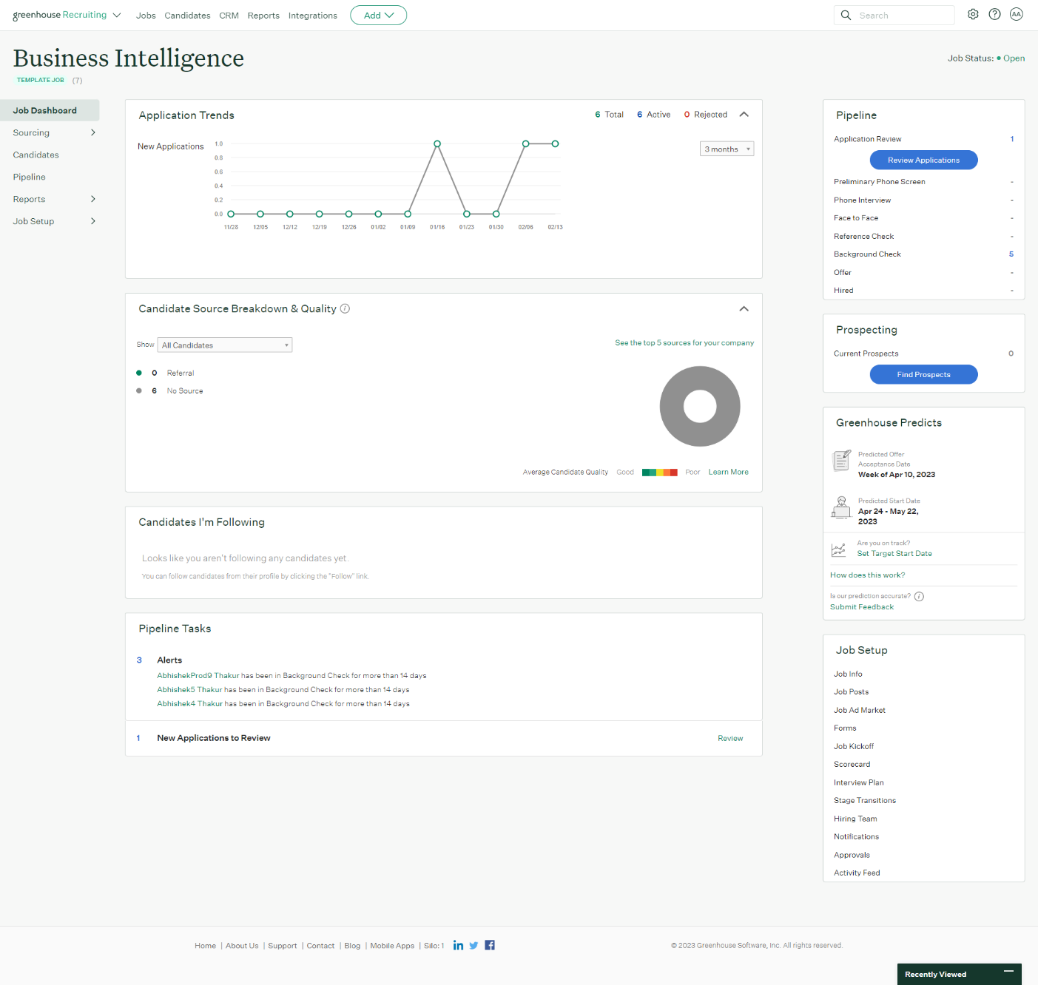Expand the Job Setup sidebar submenu
Screen dimensions: 1038x985
93,221
